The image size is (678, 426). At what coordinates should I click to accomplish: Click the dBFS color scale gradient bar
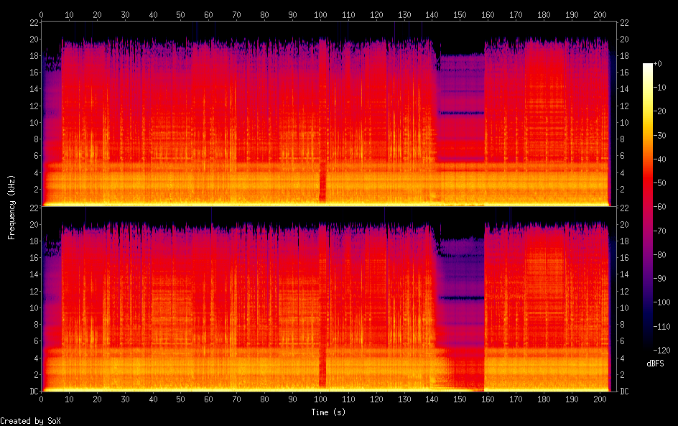[647, 206]
